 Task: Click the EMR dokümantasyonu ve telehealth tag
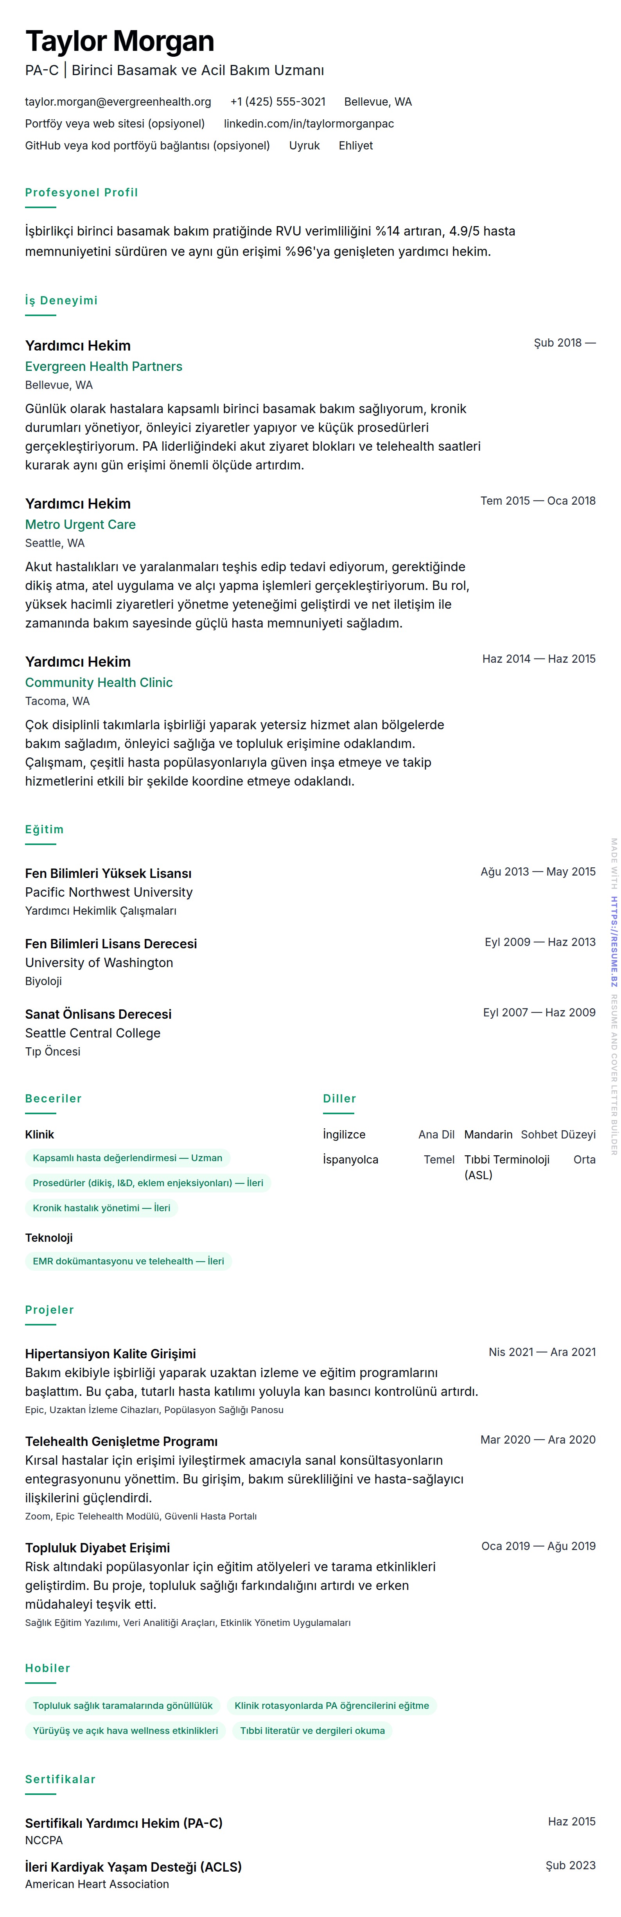pyautogui.click(x=128, y=1261)
